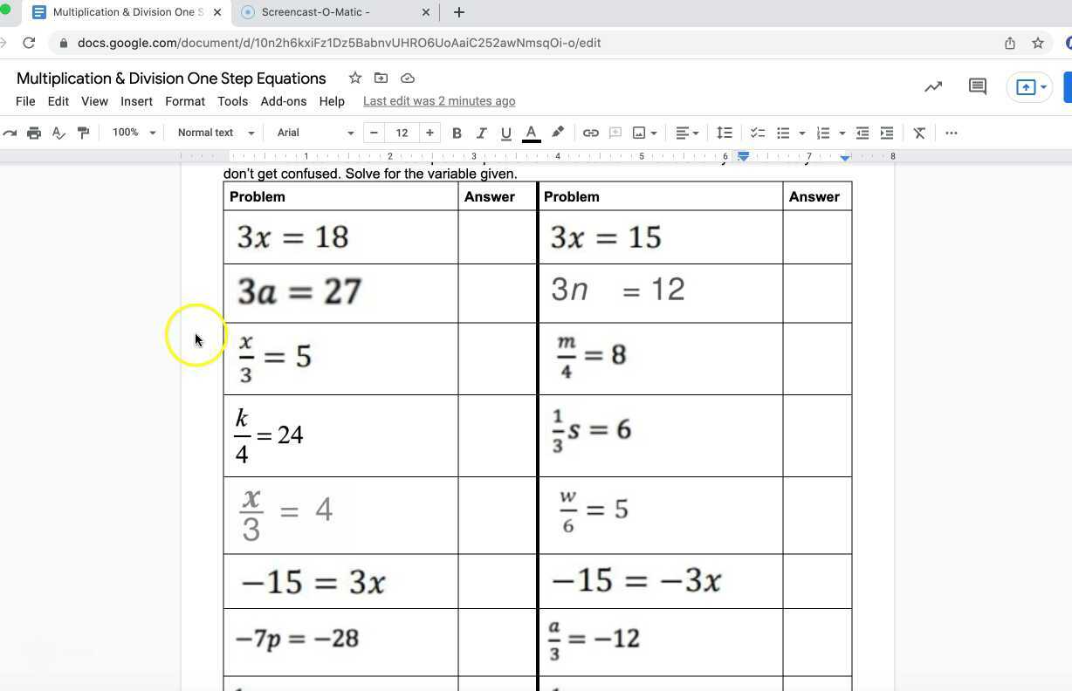Open the Add-ons menu

[284, 101]
